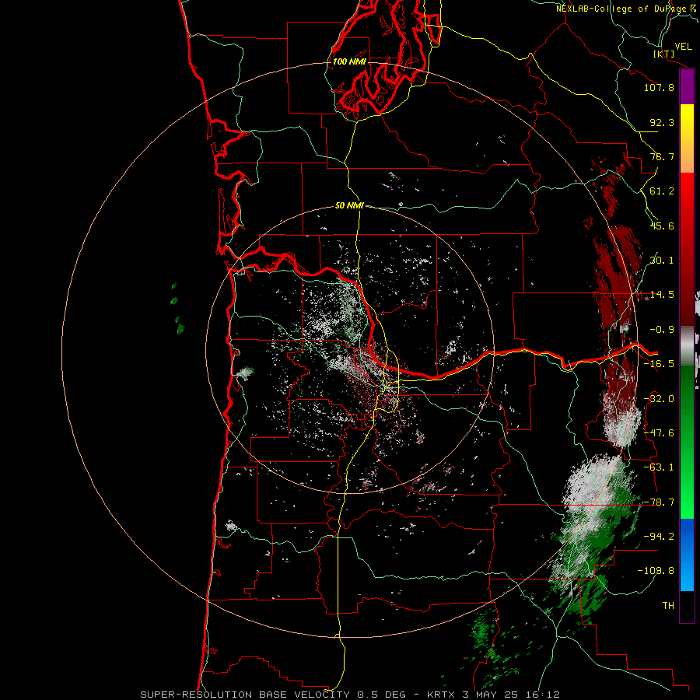Click the 45.6 velocity scale value
700x700 pixels.
click(662, 226)
